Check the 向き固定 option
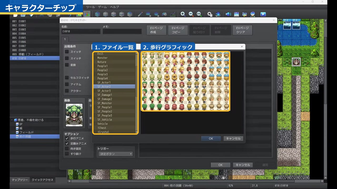The width and height of the screenshot is (337, 189). [67, 149]
